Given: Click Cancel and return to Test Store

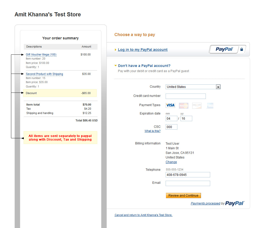Looking at the screenshot, I should (x=143, y=215).
